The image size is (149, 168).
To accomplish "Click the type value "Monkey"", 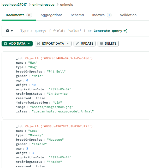I will coord(35,135).
